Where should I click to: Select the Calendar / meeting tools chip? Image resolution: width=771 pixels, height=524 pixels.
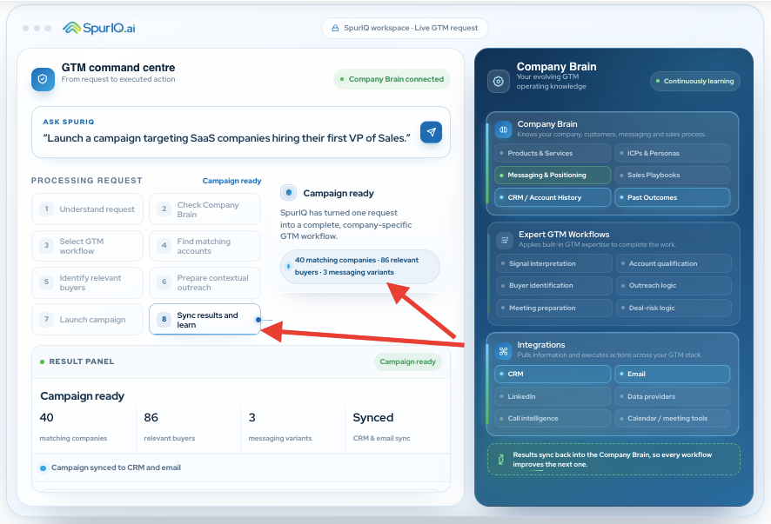(x=672, y=418)
